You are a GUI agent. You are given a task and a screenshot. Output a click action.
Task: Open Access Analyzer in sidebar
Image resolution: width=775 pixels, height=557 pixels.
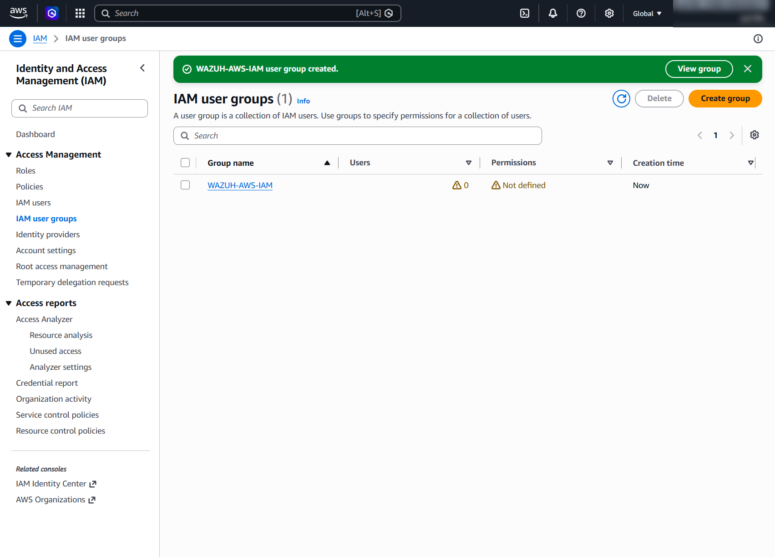click(44, 319)
